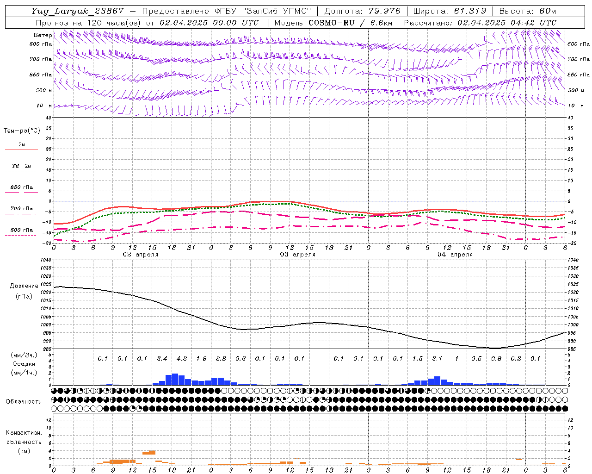The image size is (592, 474).
Task: Select the 'Предоставлено ФГБУ "ЗапСиб УГМС"' text
Action: coord(227,11)
